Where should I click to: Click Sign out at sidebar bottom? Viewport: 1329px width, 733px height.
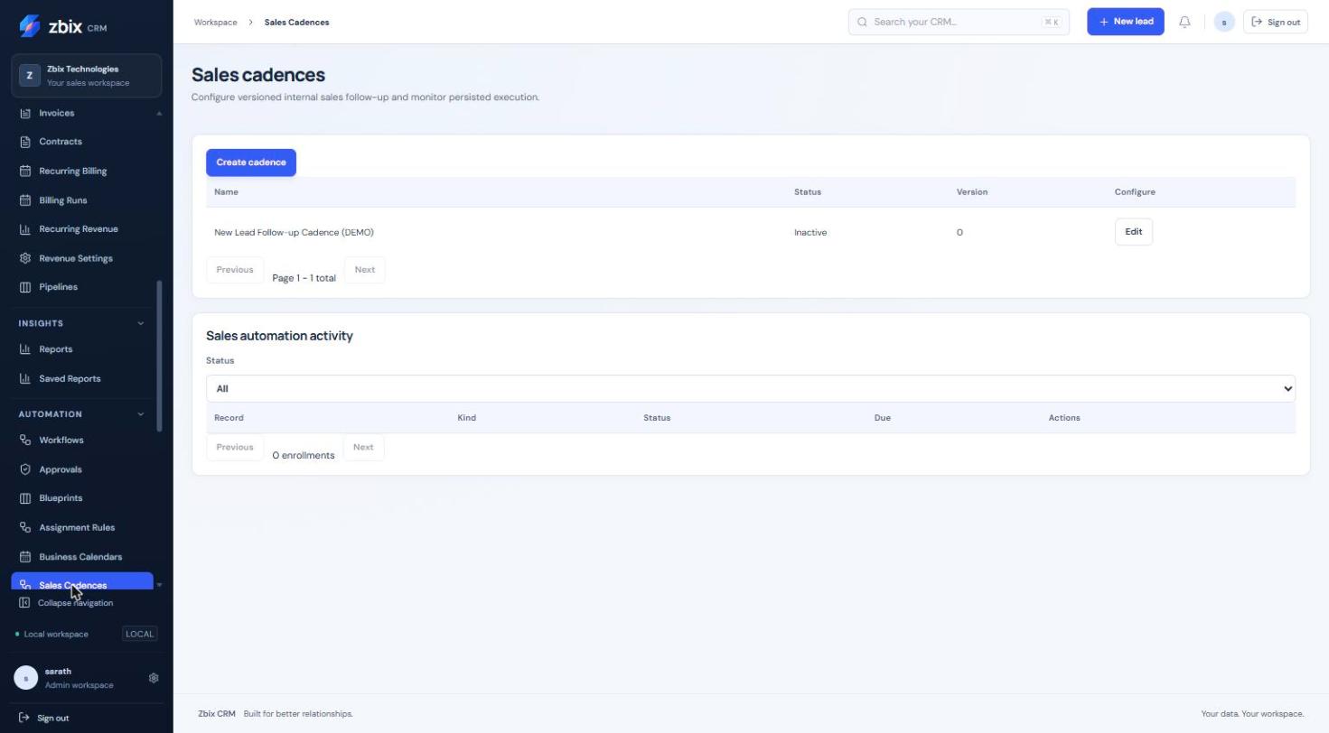click(x=43, y=718)
